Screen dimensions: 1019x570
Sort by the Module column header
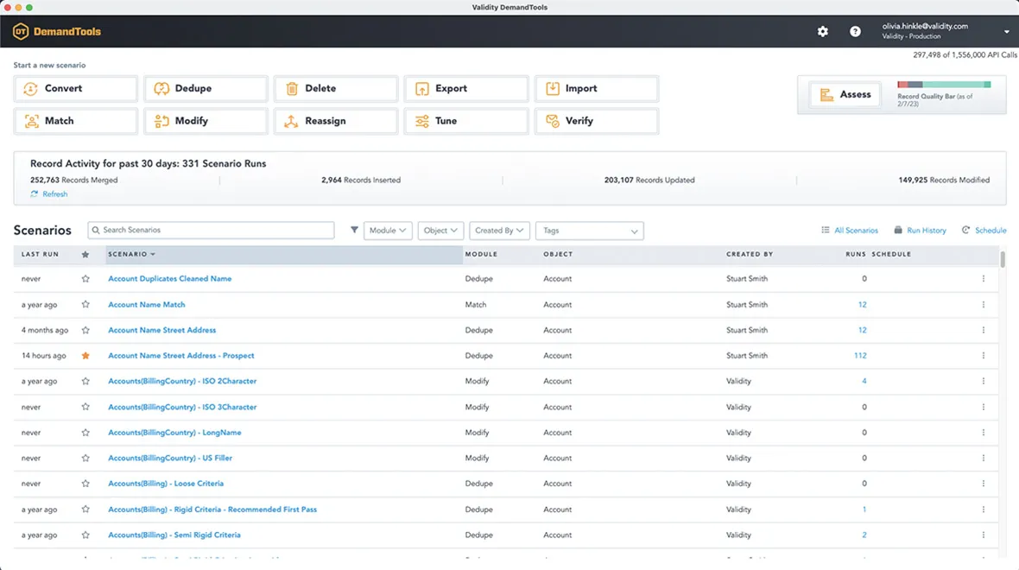click(482, 255)
